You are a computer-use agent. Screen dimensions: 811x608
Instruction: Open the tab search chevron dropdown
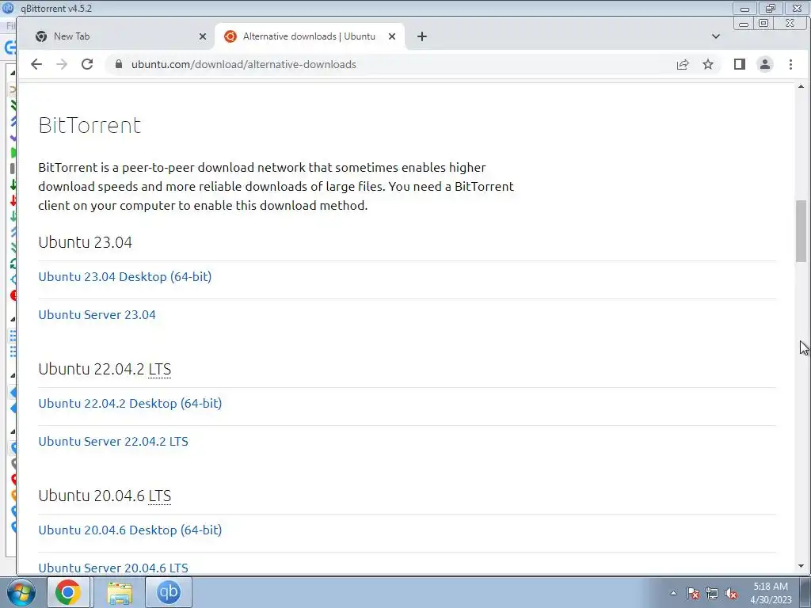point(716,36)
